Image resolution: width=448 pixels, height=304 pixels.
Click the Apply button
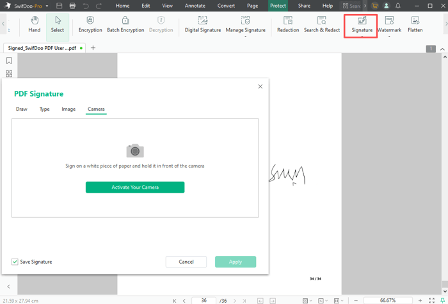236,262
